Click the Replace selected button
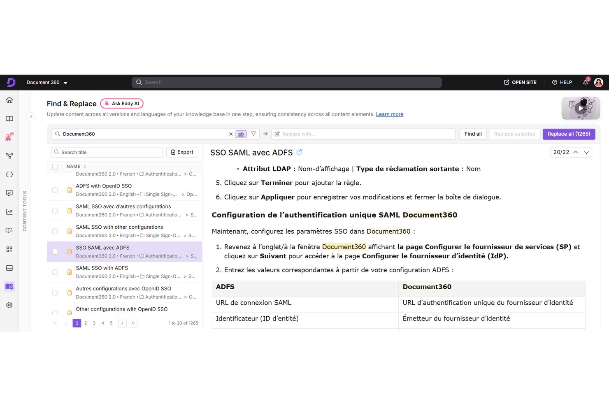This screenshot has width=609, height=406. click(x=514, y=134)
